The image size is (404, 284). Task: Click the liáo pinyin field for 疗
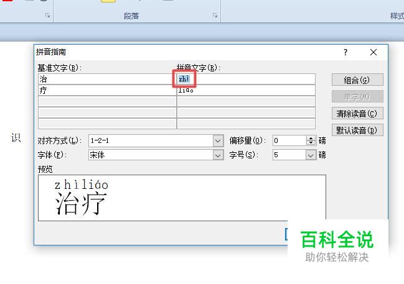(x=246, y=90)
